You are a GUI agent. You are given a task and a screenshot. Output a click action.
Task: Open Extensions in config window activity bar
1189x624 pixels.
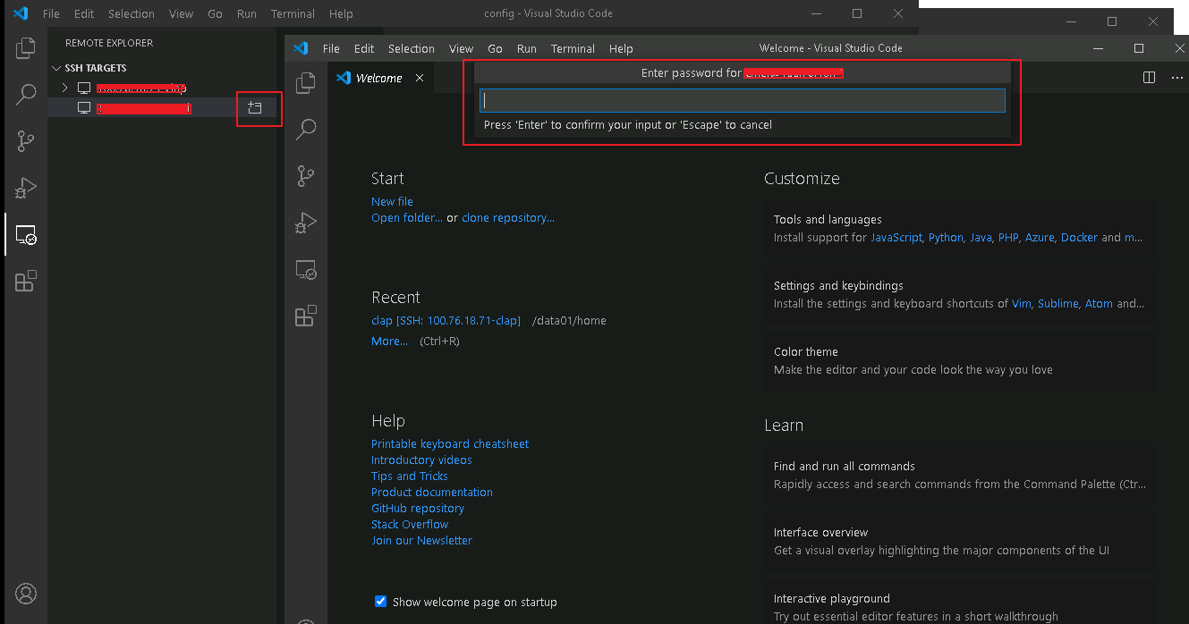26,282
